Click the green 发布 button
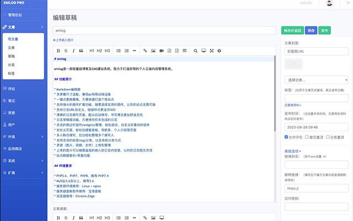Screen dimensions: 353x221 point(324,31)
